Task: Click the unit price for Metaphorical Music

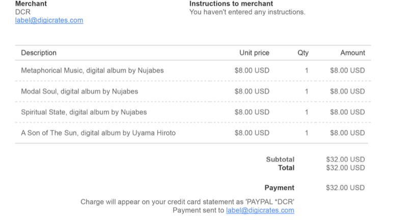Action: click(x=252, y=70)
